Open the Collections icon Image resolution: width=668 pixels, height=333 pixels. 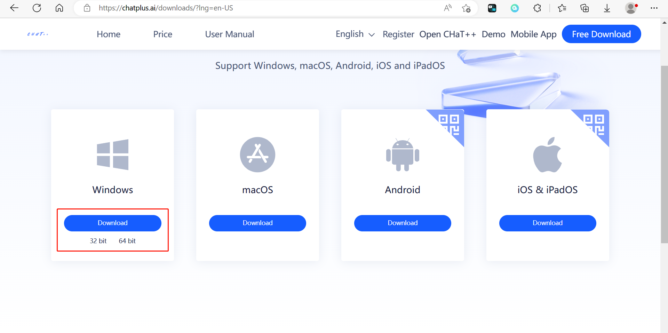(584, 8)
